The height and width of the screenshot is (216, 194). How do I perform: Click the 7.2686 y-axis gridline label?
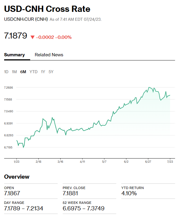click(x=9, y=87)
